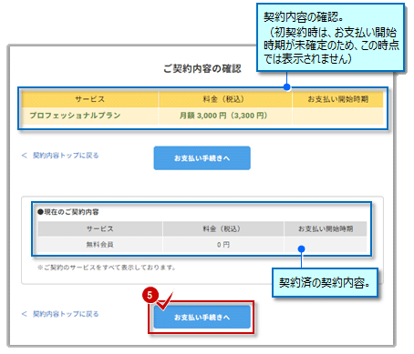Follow upper 契約内容トップに戻る link
The height and width of the screenshot is (354, 414).
click(66, 156)
